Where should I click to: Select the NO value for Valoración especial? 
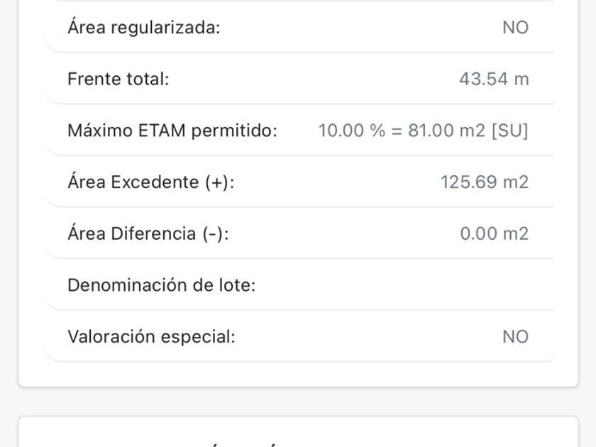515,336
